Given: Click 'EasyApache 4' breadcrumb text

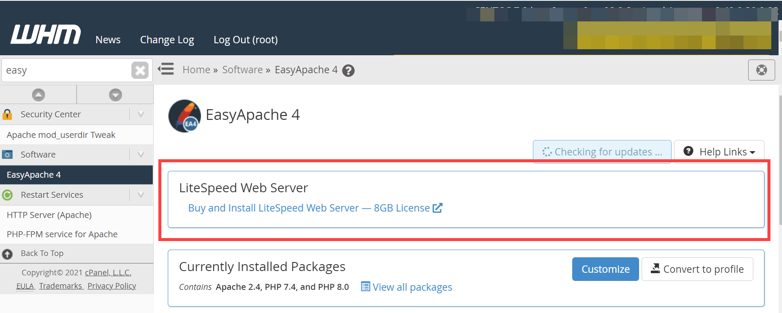Looking at the screenshot, I should point(306,70).
